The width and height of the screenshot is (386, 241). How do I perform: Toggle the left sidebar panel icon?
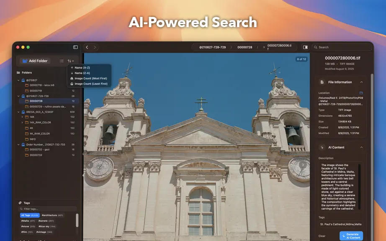click(x=76, y=47)
